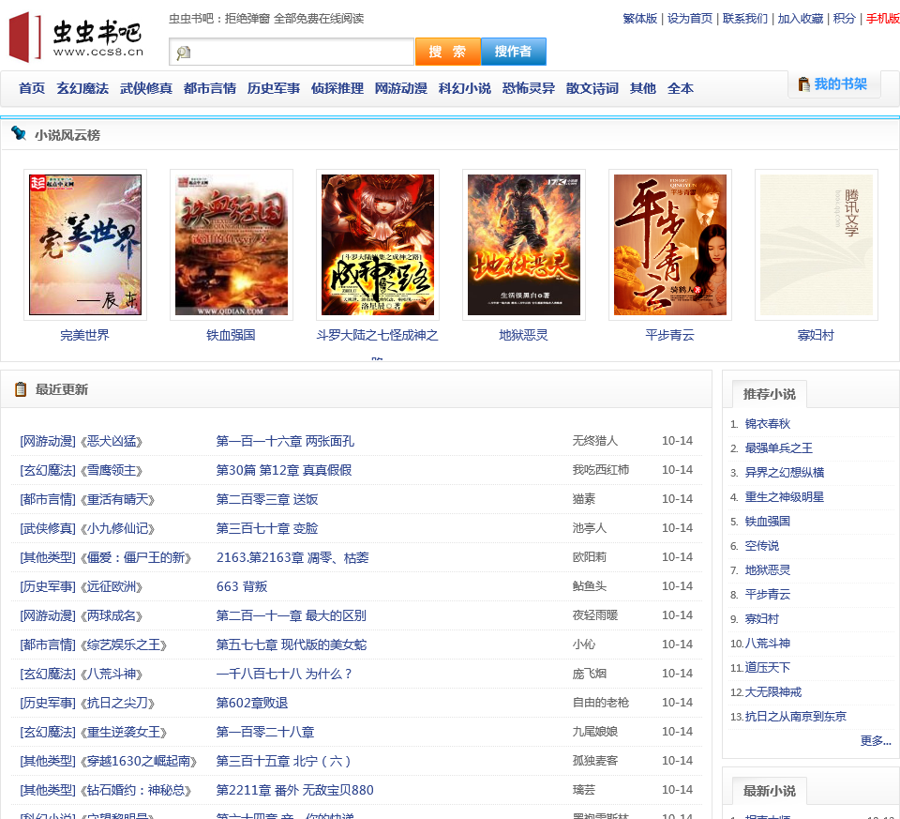Image resolution: width=900 pixels, height=819 pixels.
Task: Open chapter 第30篇 第12章 真真假假
Action: tap(284, 470)
